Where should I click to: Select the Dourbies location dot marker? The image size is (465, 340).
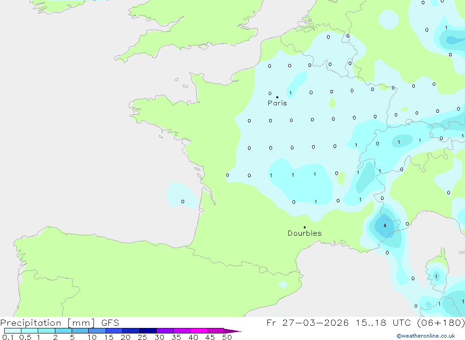click(x=305, y=227)
